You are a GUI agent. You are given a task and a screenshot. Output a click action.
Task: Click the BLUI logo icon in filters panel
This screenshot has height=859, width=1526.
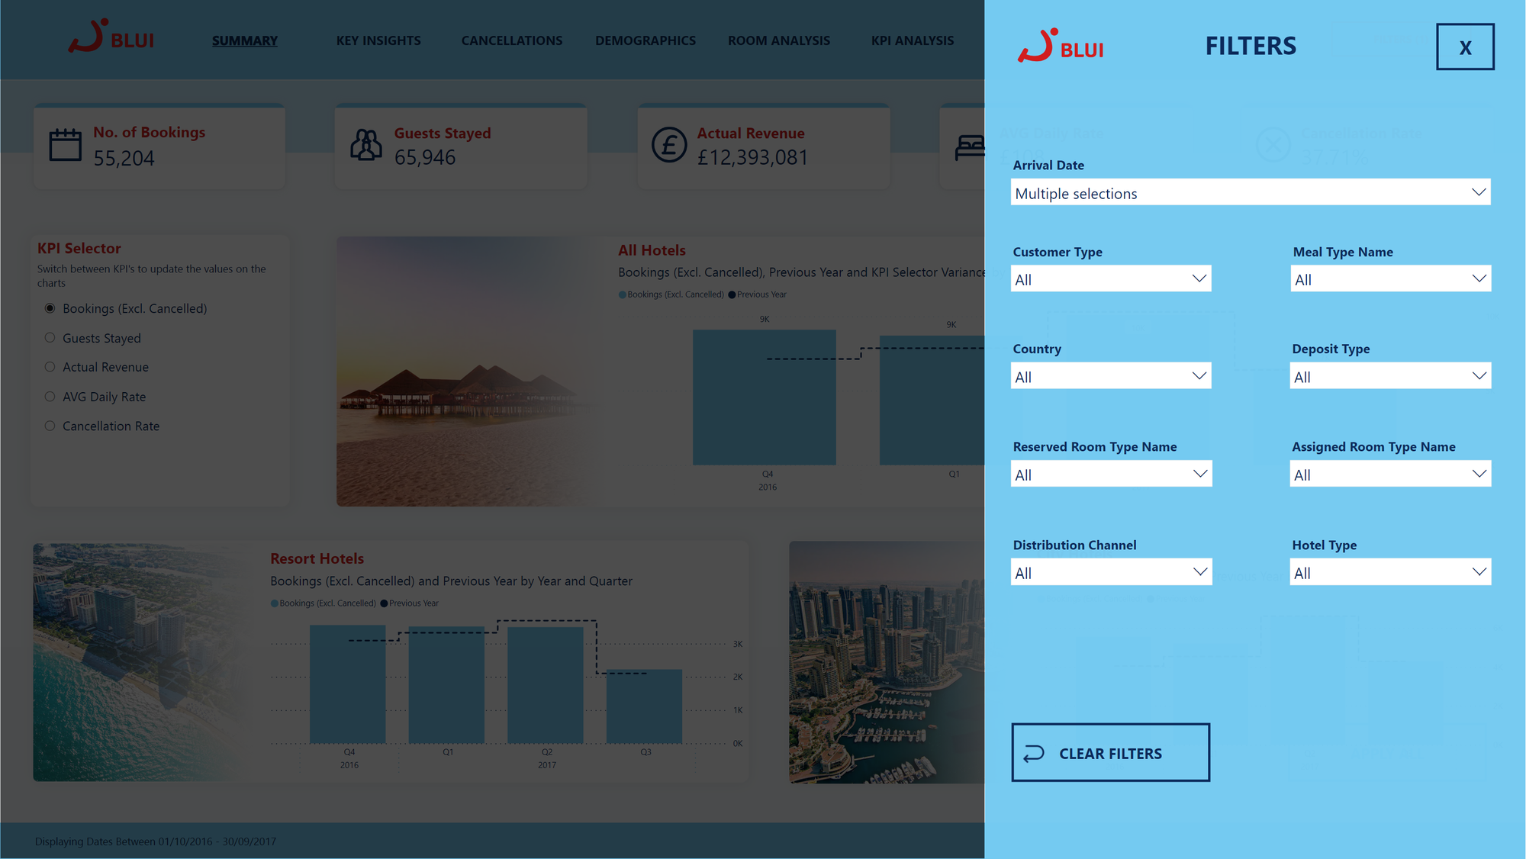click(x=1038, y=46)
